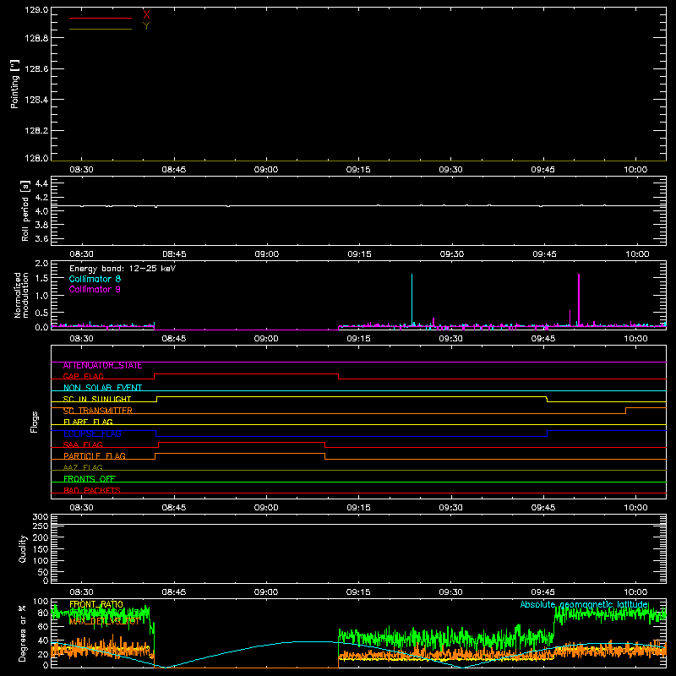Image resolution: width=676 pixels, height=676 pixels.
Task: Click the Quality axis title
Action: pyautogui.click(x=23, y=548)
